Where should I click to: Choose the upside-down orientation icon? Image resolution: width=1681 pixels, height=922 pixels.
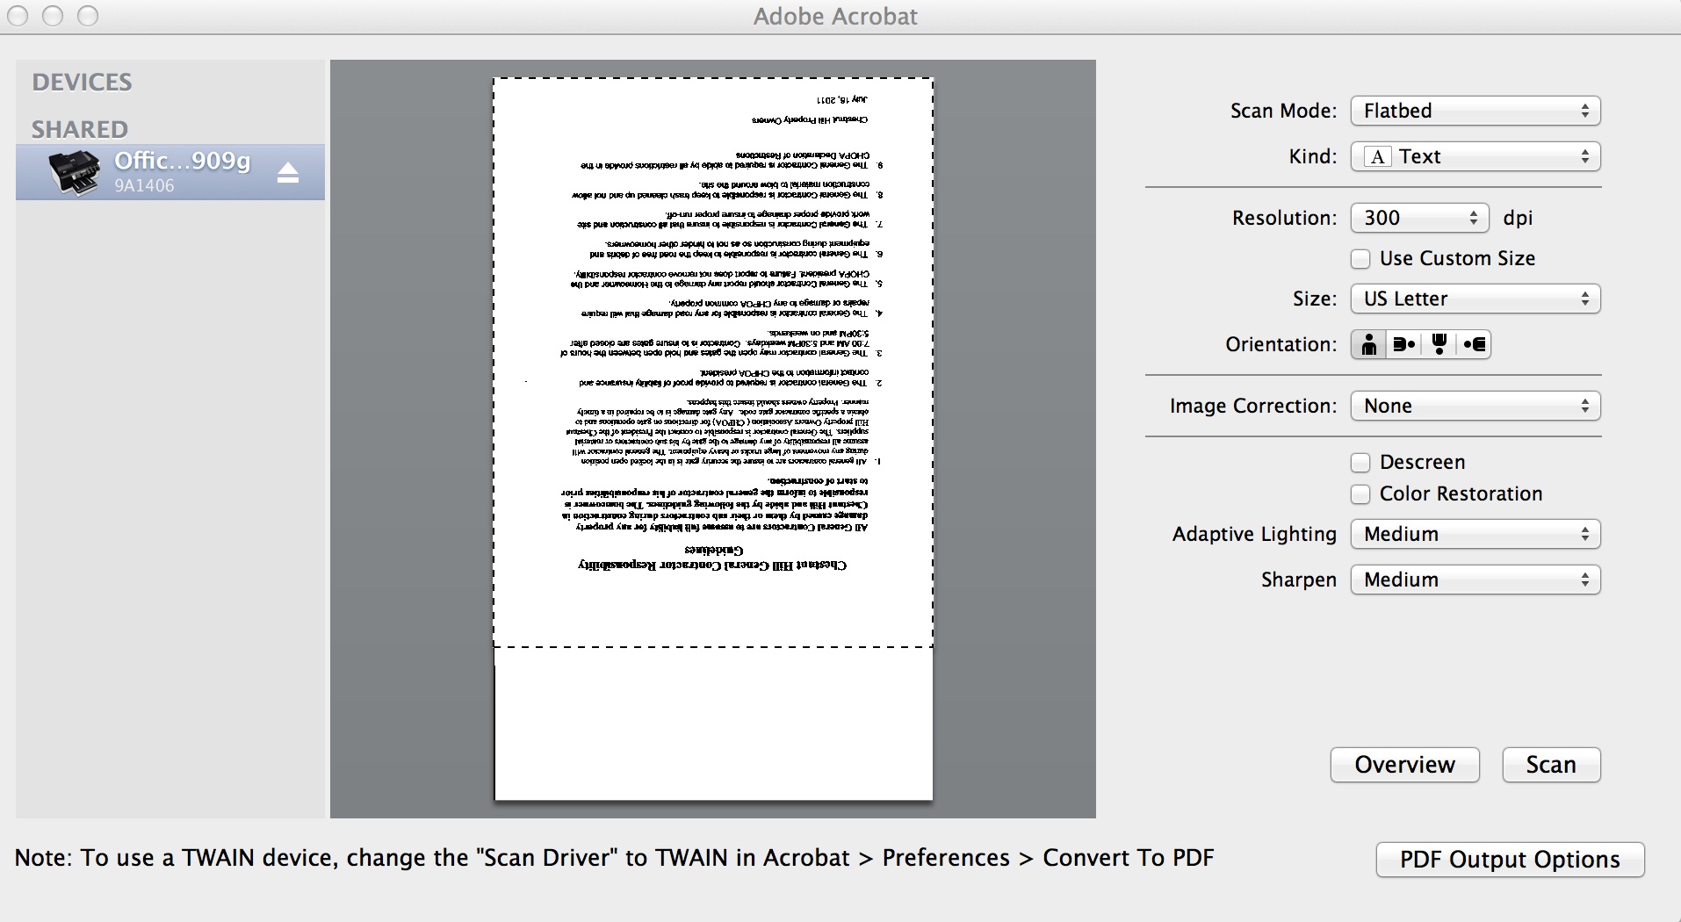click(x=1439, y=344)
